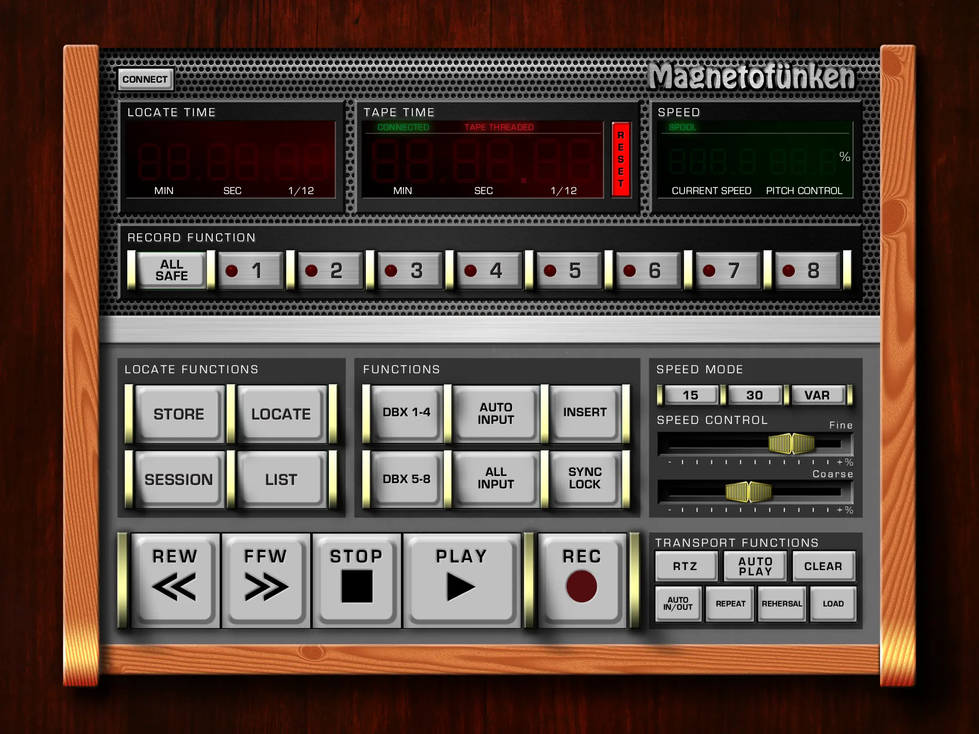Screen dimensions: 979x734
Task: Toggle ALL SAFE record function
Action: [x=172, y=270]
